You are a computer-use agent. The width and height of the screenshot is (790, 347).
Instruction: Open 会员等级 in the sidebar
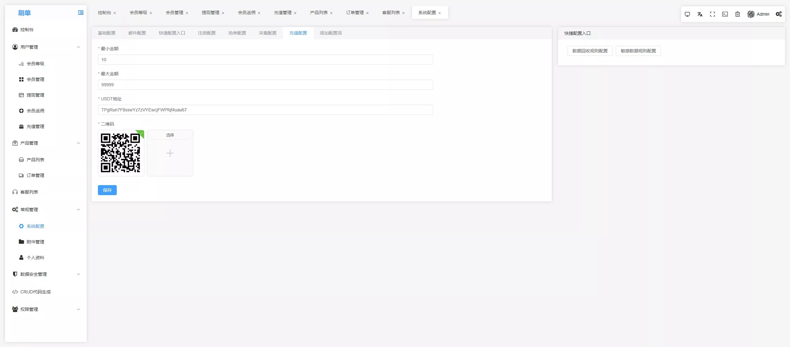click(46, 64)
